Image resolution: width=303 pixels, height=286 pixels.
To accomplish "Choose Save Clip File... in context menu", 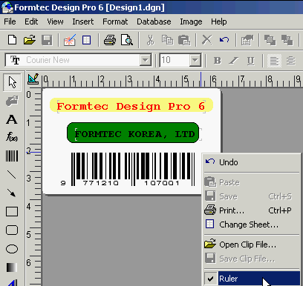I will [252, 259].
